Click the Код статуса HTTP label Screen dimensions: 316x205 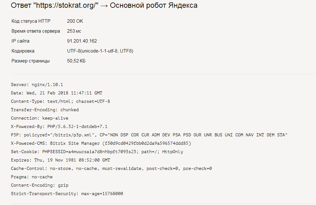pos(31,21)
